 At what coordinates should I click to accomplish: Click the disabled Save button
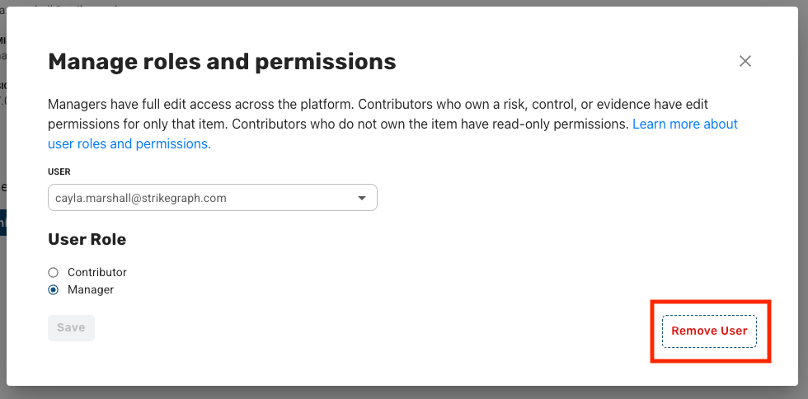pos(71,328)
